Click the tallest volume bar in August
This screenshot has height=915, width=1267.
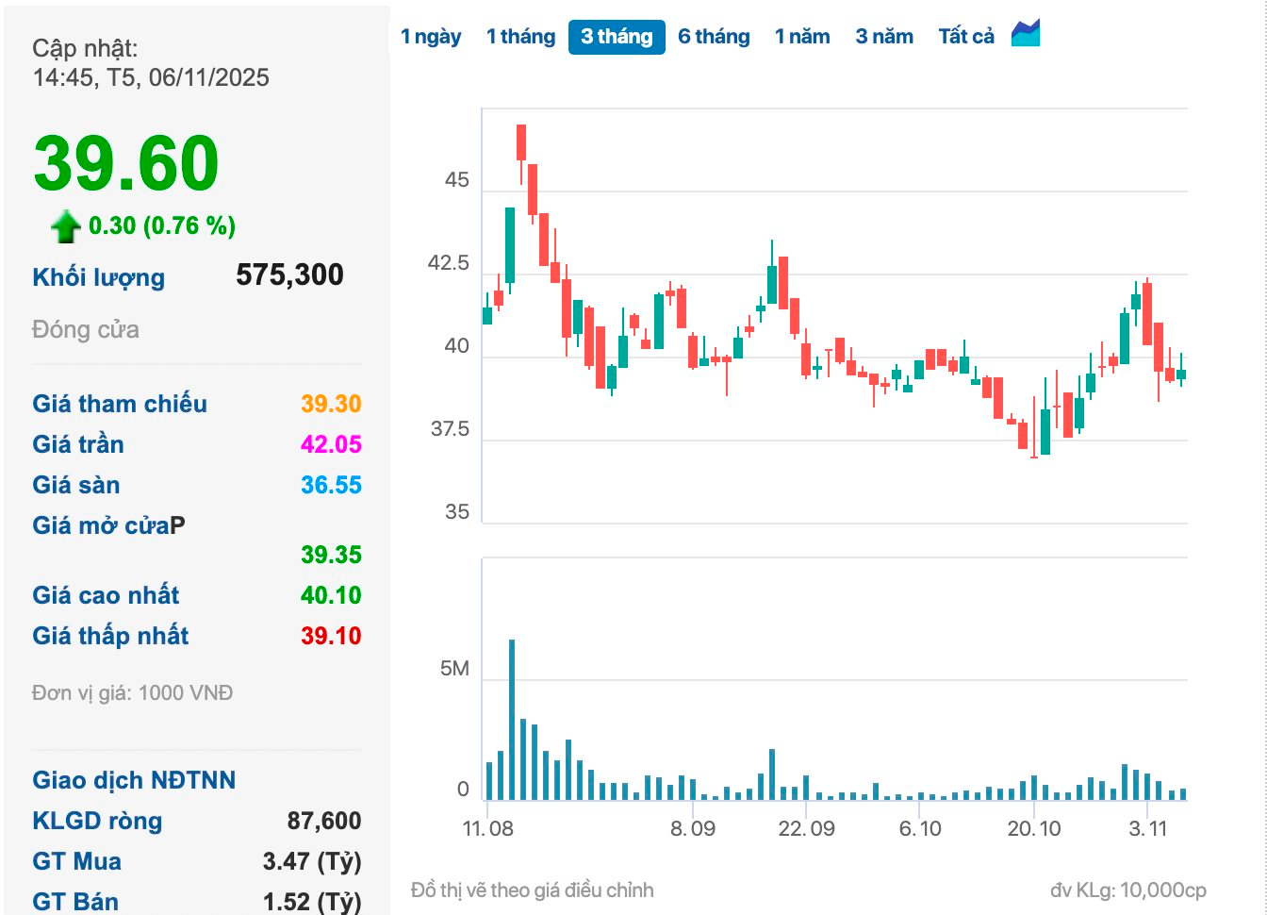pyautogui.click(x=512, y=719)
